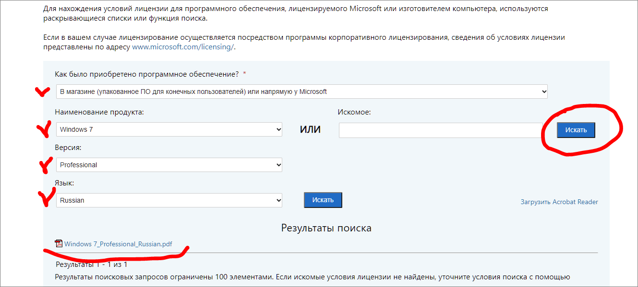Open the product name dropdown showing Windows 7
The width and height of the screenshot is (638, 287).
point(169,129)
